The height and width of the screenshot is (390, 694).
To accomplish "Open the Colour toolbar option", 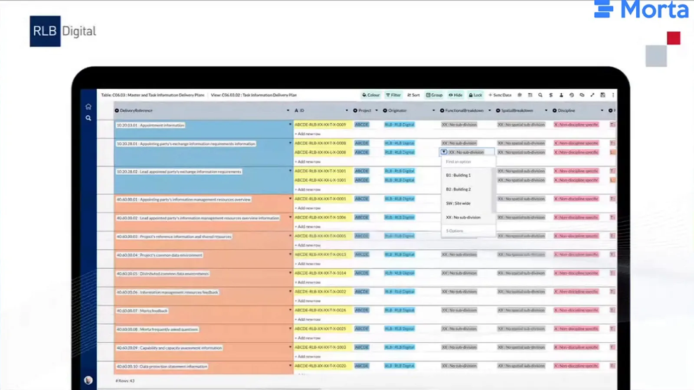I will coord(371,95).
